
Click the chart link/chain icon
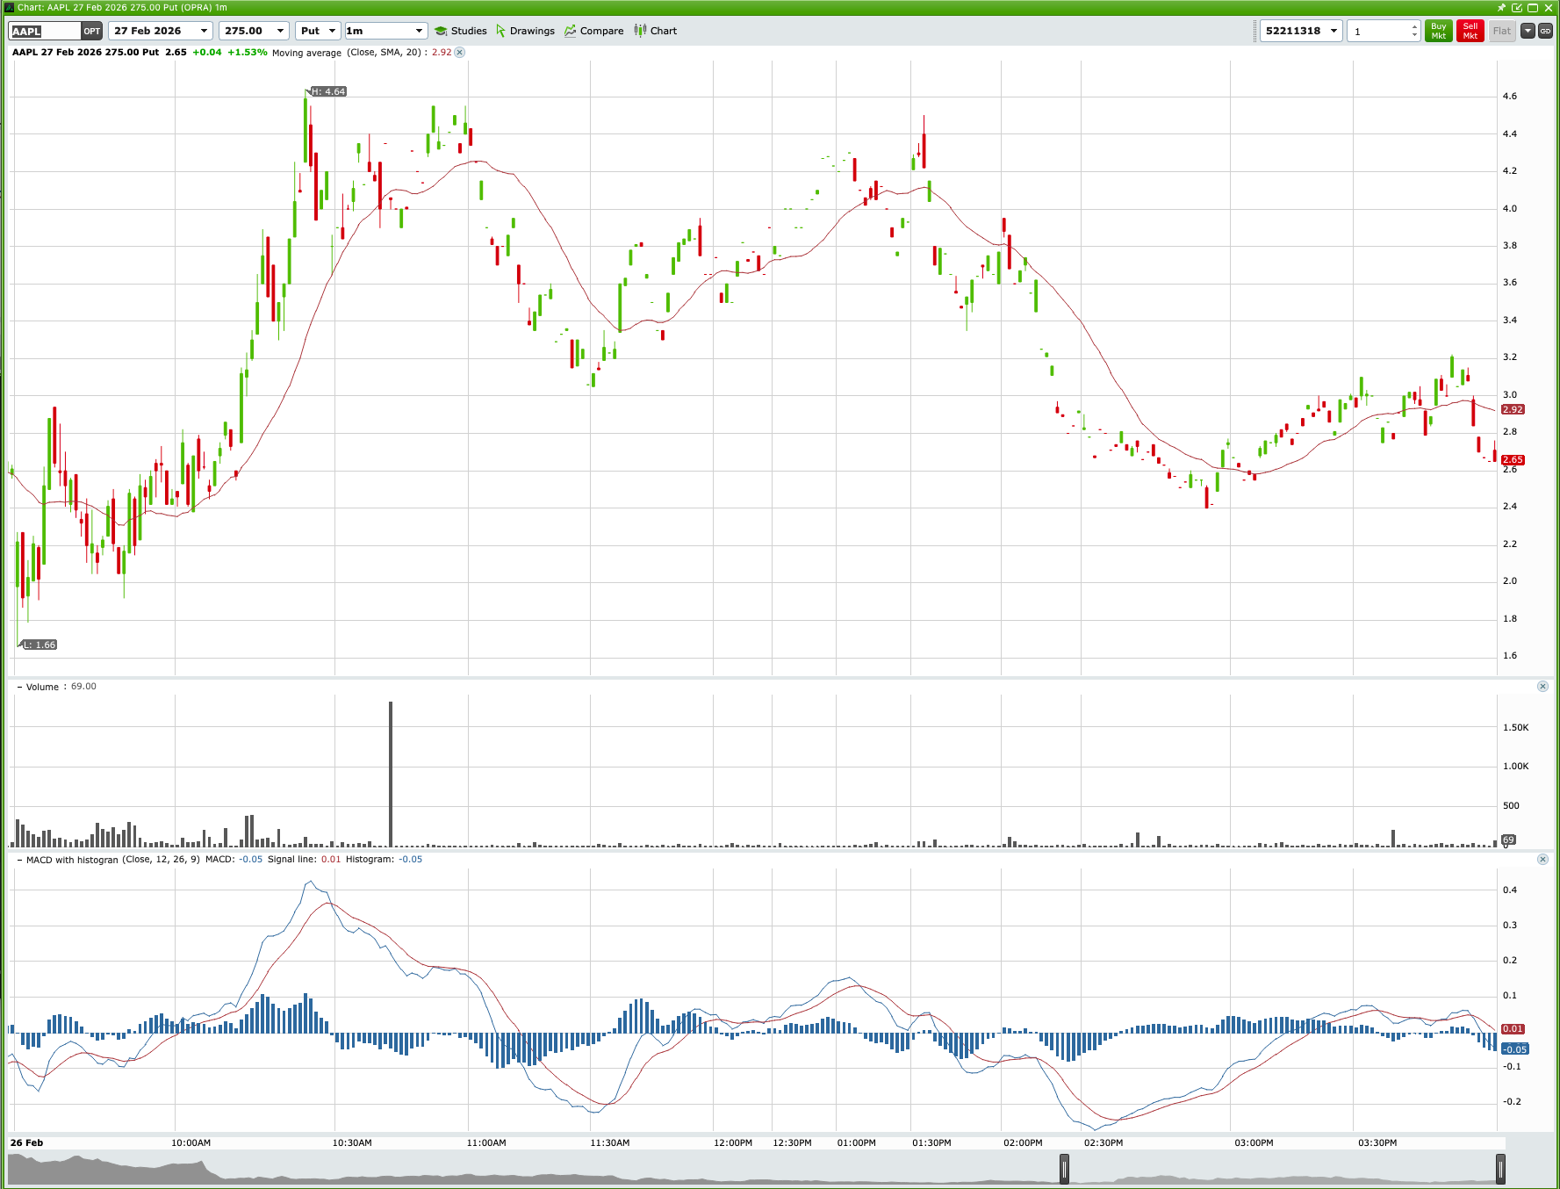tap(1547, 32)
